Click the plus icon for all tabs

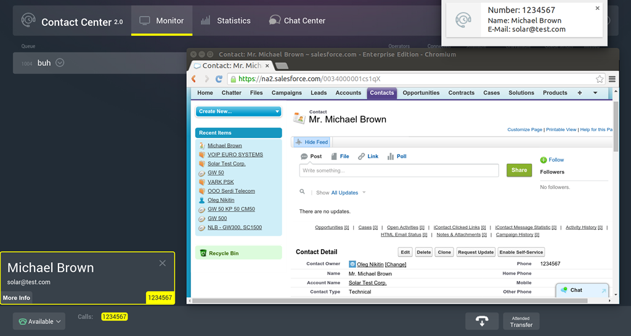tap(579, 93)
